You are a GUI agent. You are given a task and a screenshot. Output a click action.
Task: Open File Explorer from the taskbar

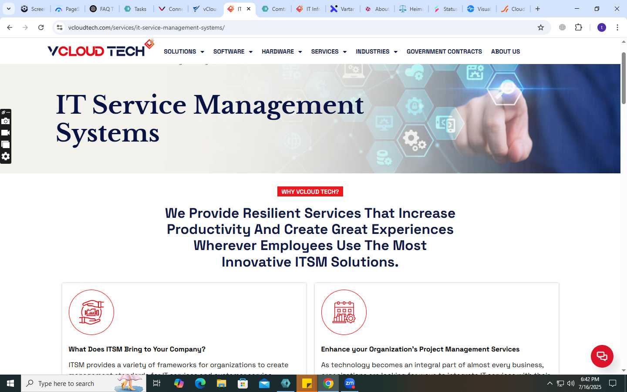[x=221, y=383]
